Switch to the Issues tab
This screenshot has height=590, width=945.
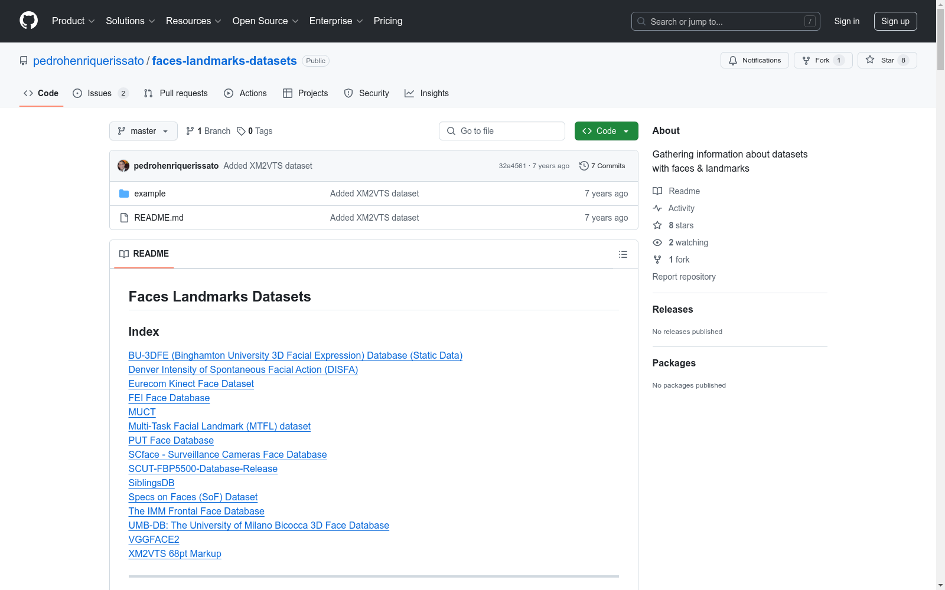click(100, 93)
